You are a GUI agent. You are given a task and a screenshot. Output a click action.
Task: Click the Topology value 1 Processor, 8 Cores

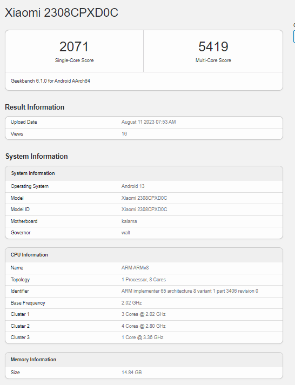[x=144, y=280]
